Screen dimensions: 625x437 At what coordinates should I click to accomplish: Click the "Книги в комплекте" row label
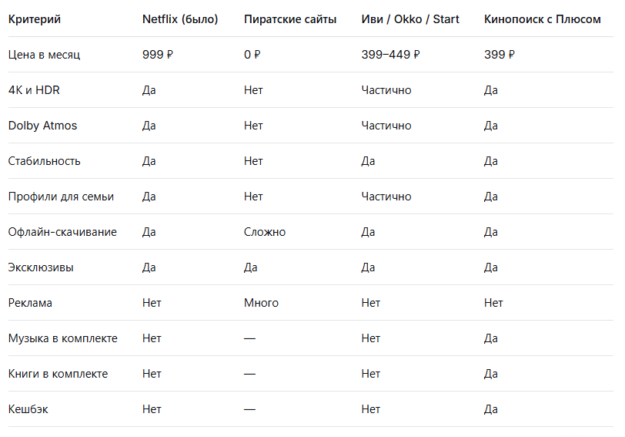click(58, 374)
